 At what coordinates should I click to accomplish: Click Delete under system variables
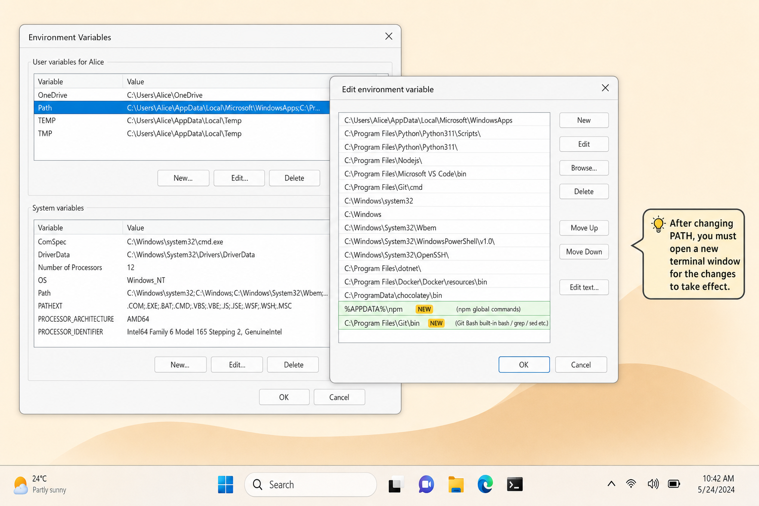click(x=293, y=365)
